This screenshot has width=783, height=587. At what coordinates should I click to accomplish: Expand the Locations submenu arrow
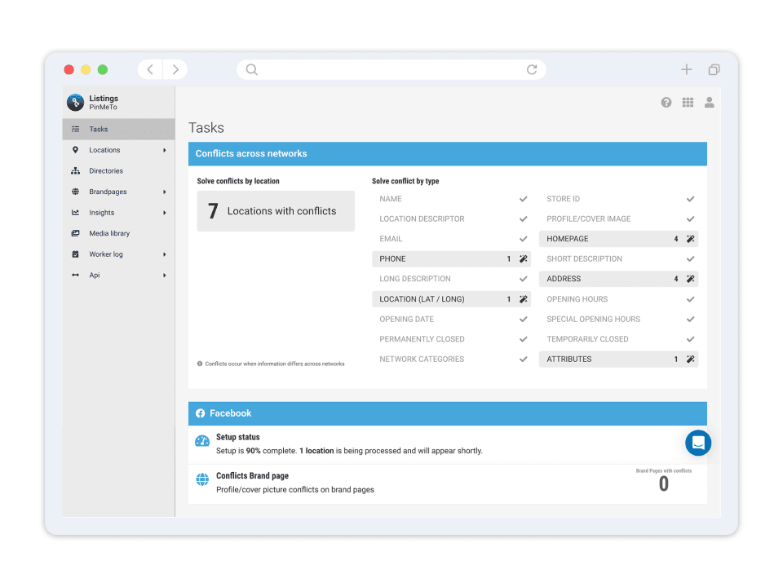164,150
